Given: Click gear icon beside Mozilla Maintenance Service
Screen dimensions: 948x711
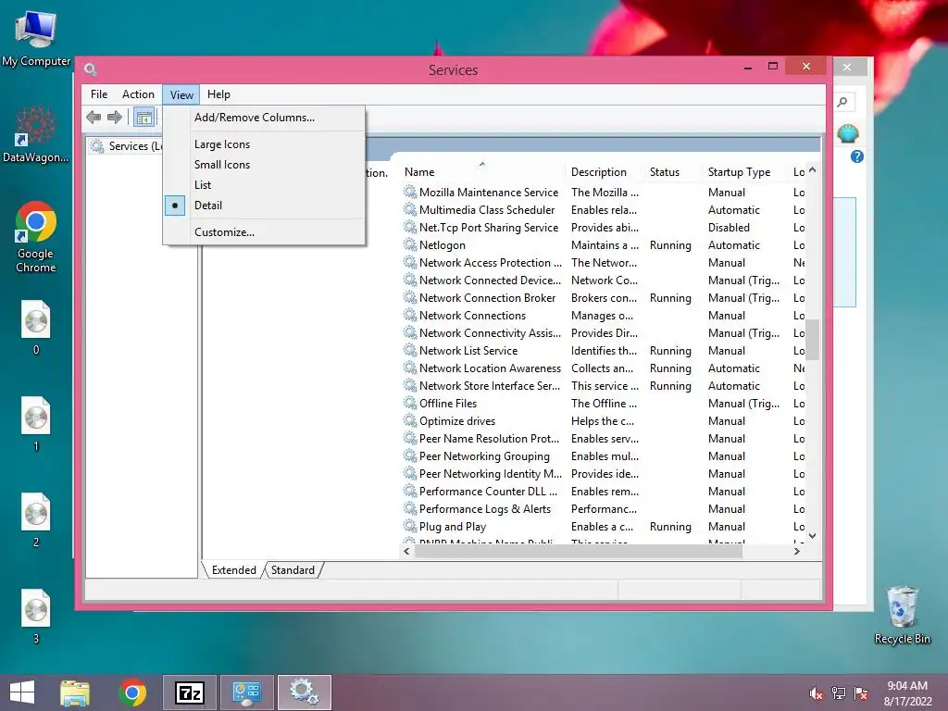Looking at the screenshot, I should 410,193.
